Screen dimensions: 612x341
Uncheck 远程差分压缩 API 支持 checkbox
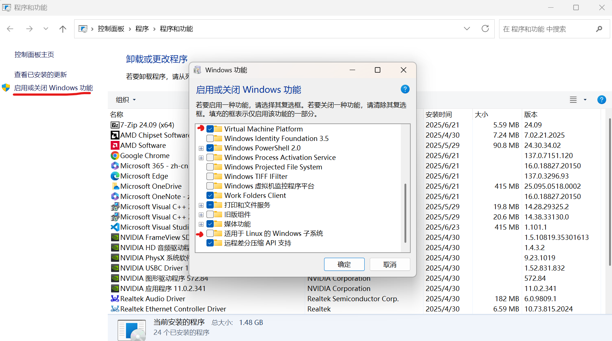coord(210,243)
